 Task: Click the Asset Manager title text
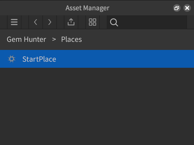coord(88,8)
